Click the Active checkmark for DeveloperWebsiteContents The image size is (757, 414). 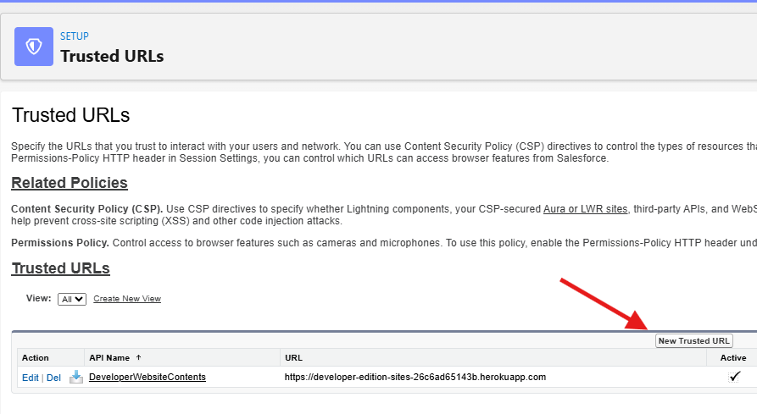(x=734, y=377)
